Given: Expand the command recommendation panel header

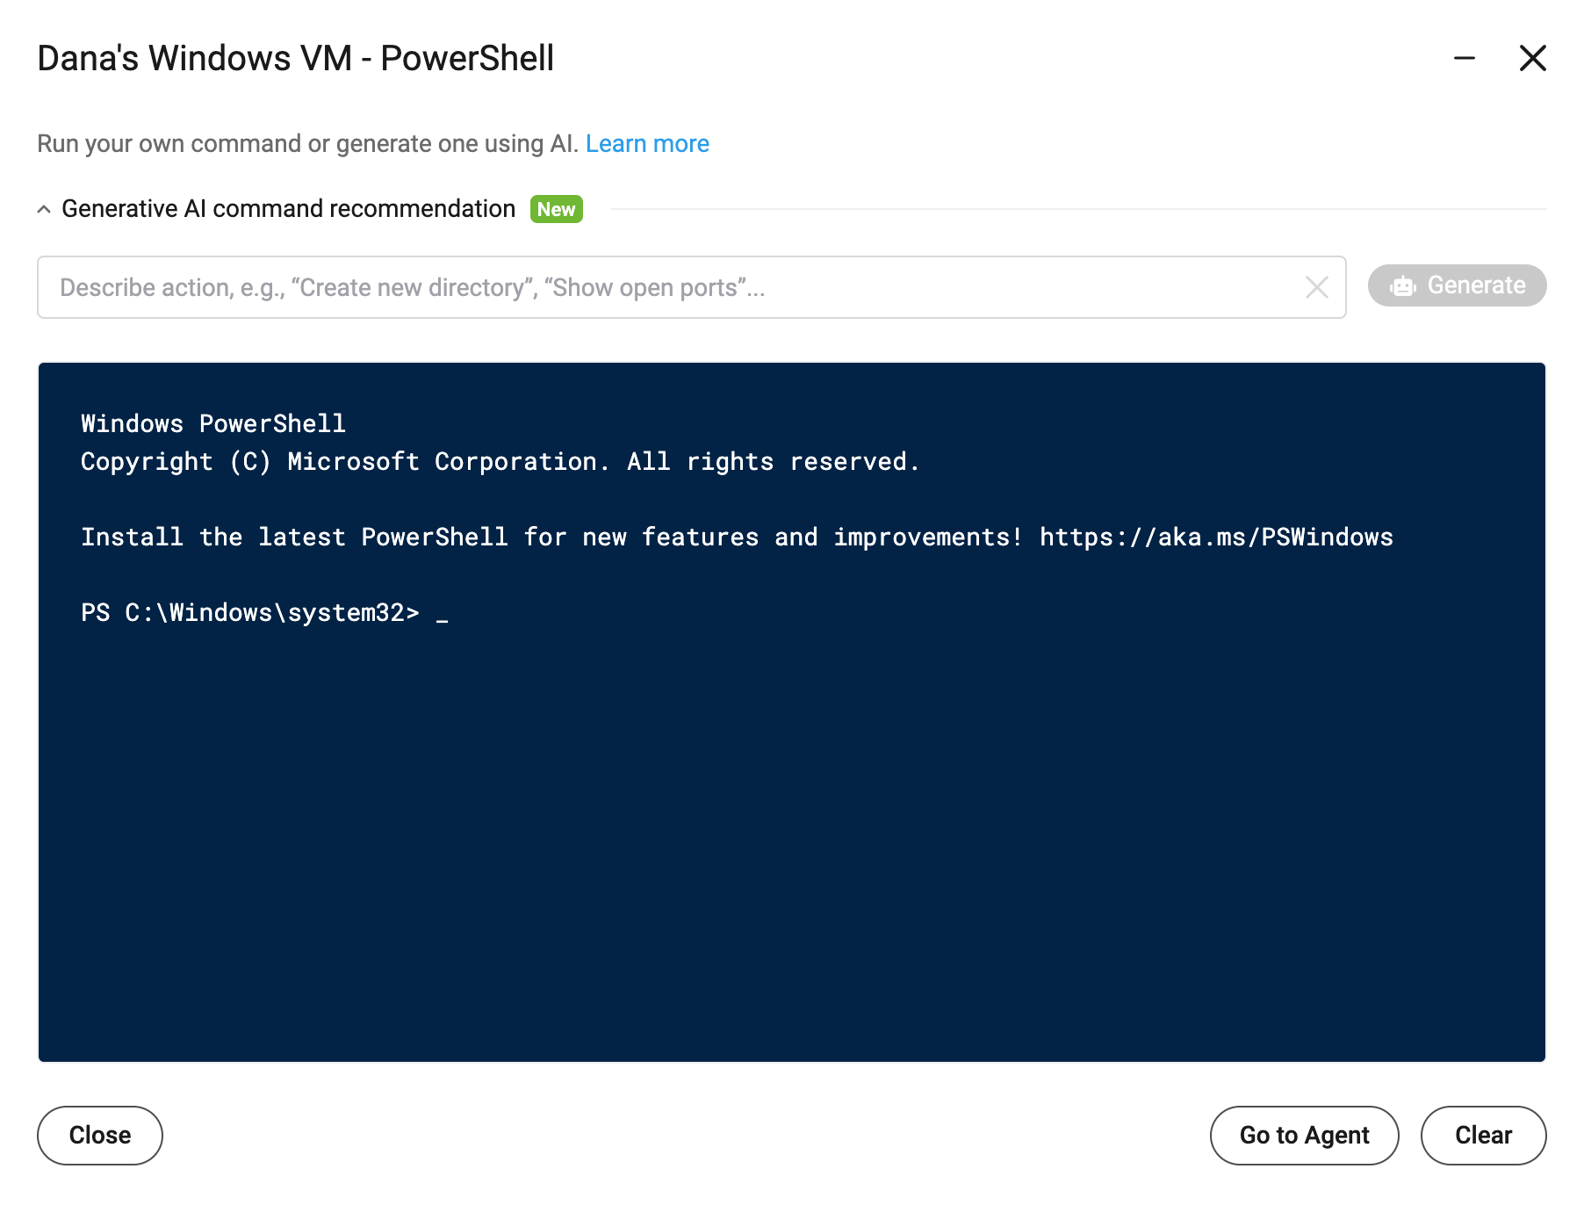Looking at the screenshot, I should [x=286, y=209].
